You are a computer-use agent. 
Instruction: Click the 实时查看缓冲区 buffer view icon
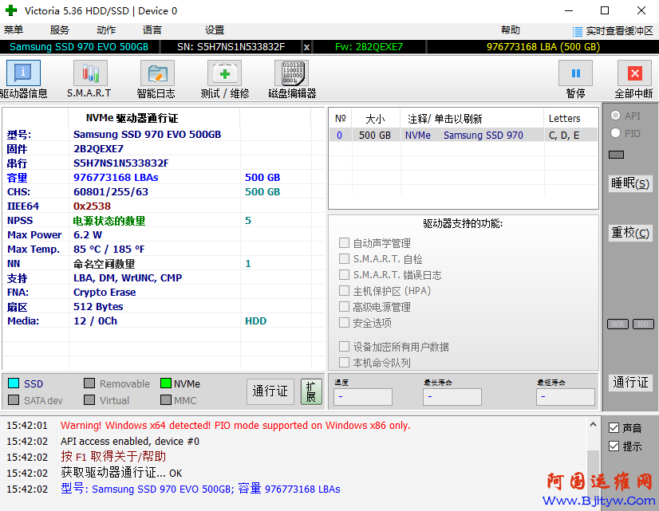tap(578, 31)
